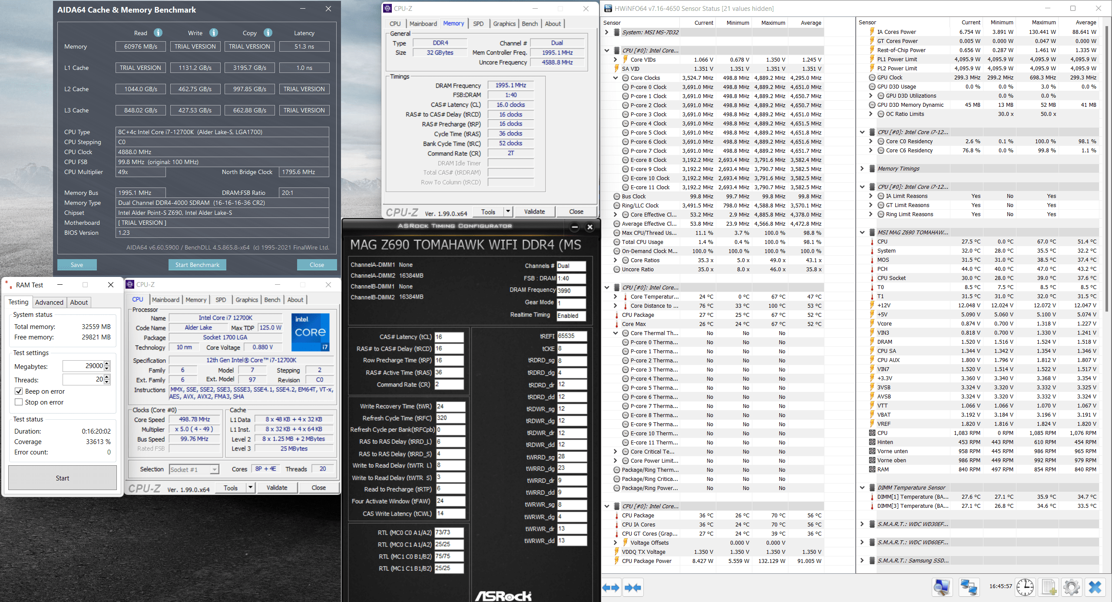
Task: Collapse the Core Clocks tree node
Action: 616,78
